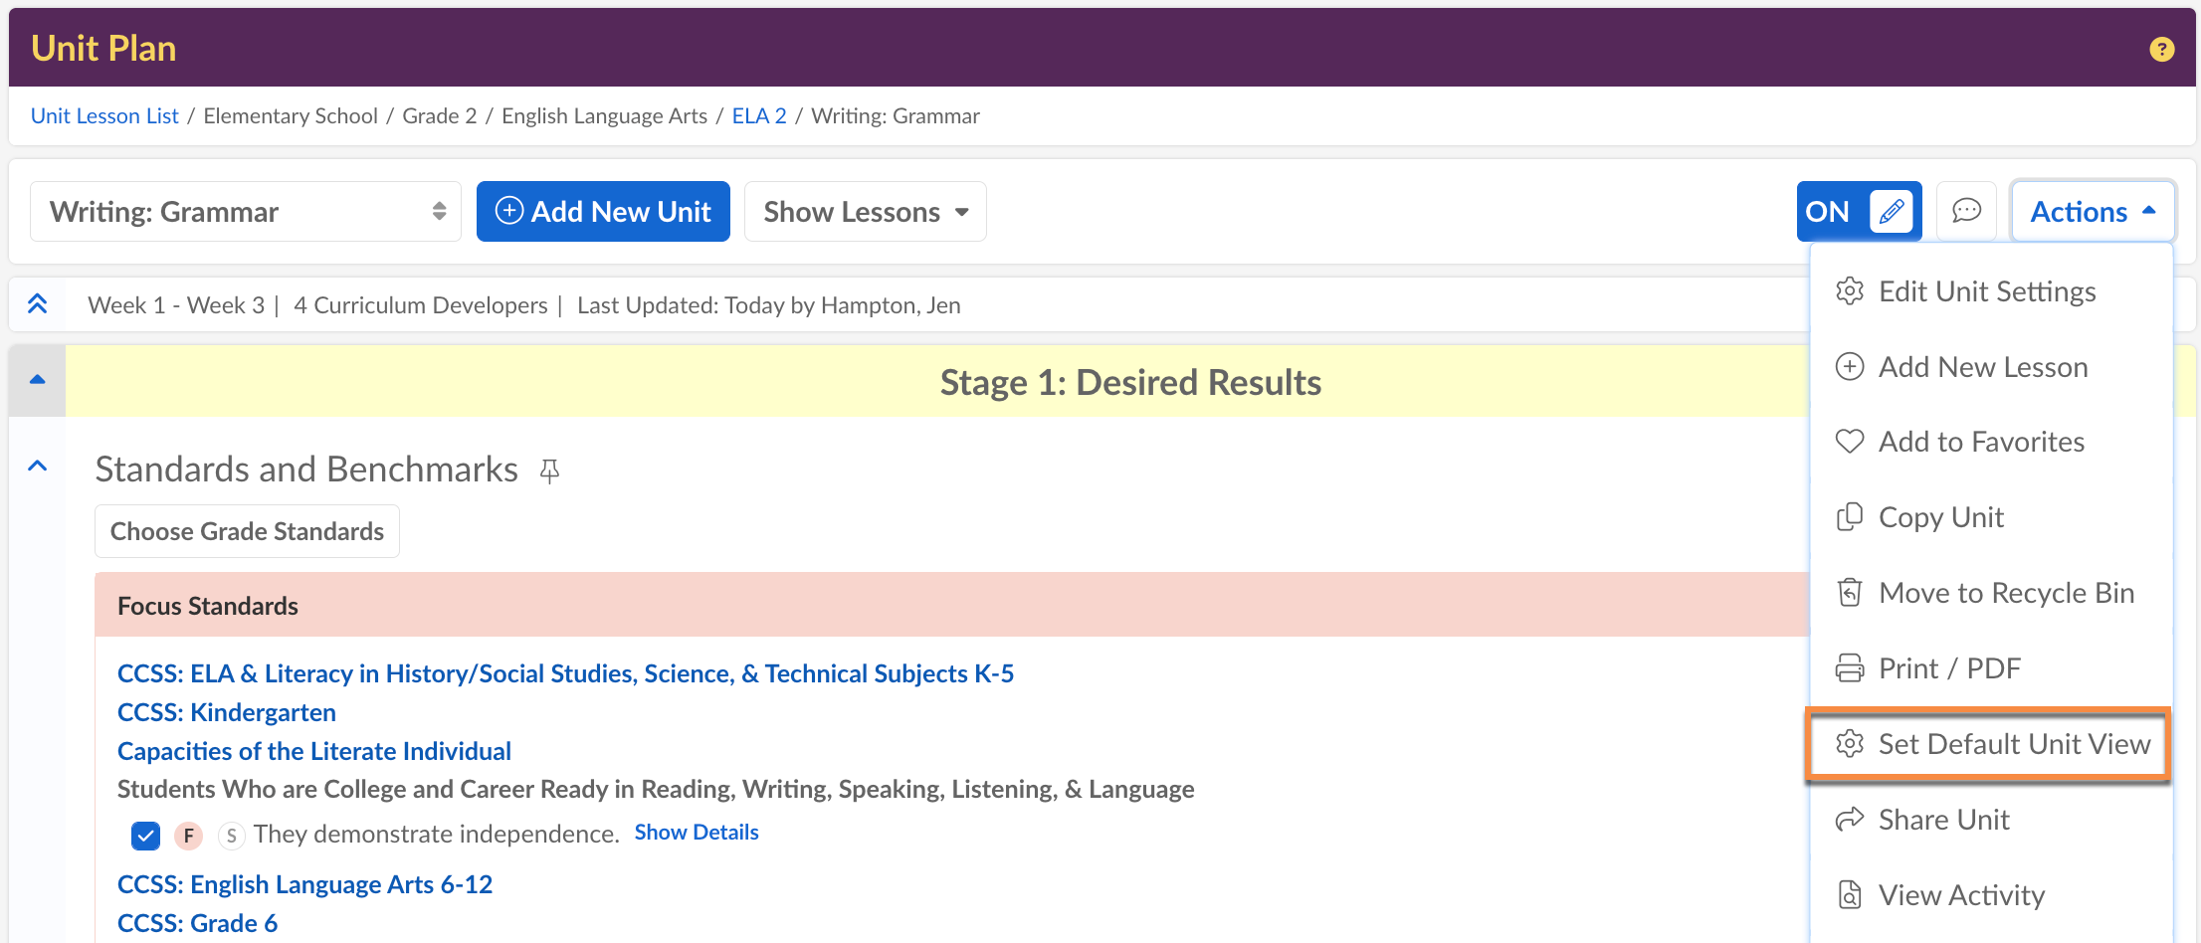Open the Unit Lesson List breadcrumb link
Image resolution: width=2201 pixels, height=943 pixels.
tap(104, 115)
